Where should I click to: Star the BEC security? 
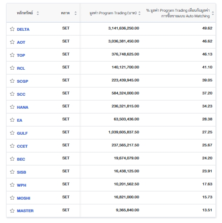pyautogui.click(x=12, y=159)
